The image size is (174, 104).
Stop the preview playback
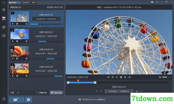click(x=121, y=77)
